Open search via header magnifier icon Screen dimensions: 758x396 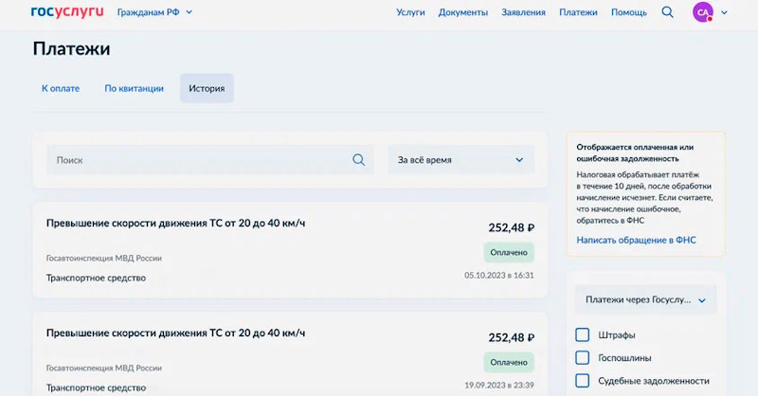tap(667, 12)
